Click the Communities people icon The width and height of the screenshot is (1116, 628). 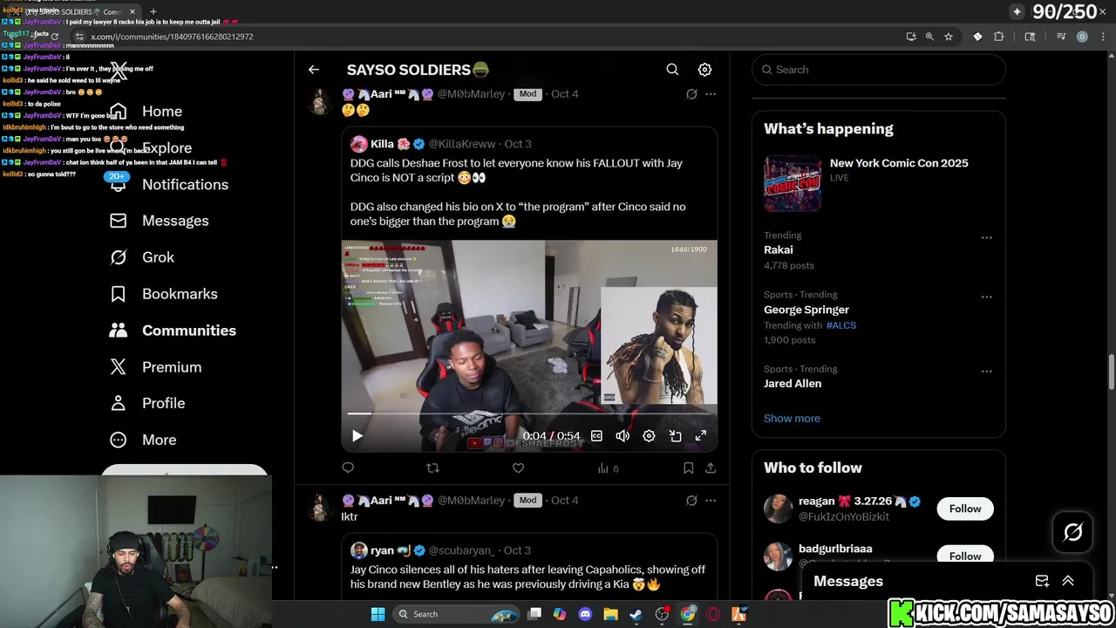point(119,331)
